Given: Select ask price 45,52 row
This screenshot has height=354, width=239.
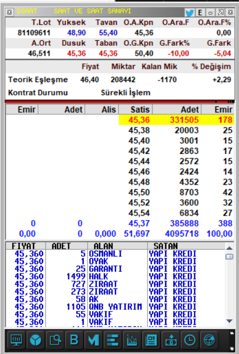Looking at the screenshot, I should (x=176, y=202).
